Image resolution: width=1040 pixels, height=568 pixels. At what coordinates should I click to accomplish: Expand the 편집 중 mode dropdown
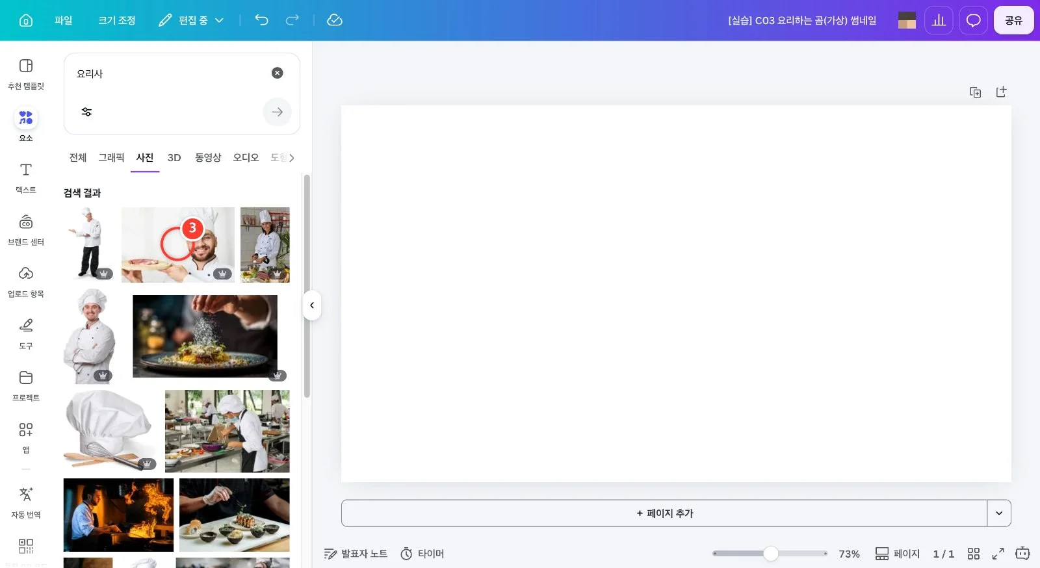tap(191, 20)
